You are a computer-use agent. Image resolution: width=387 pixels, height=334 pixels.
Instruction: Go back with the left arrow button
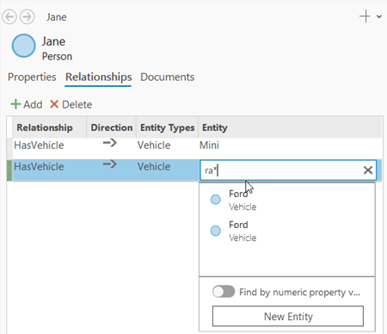pyautogui.click(x=9, y=17)
